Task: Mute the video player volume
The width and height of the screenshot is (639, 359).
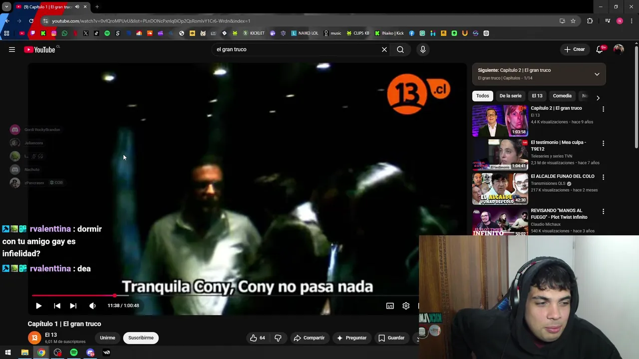Action: pos(92,306)
